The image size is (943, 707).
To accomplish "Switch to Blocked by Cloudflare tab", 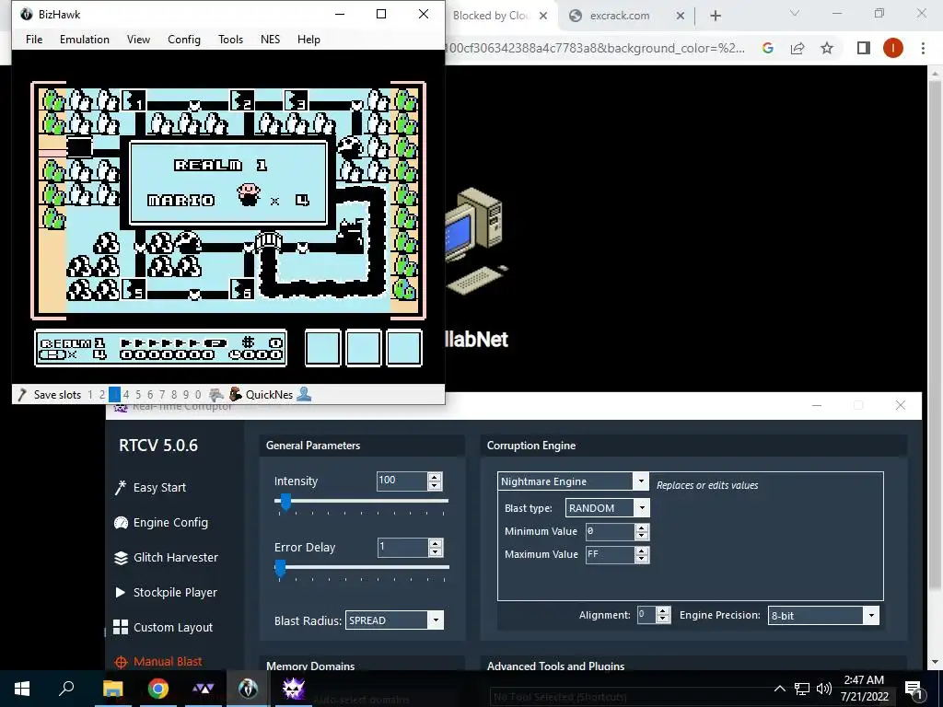I will pos(490,16).
